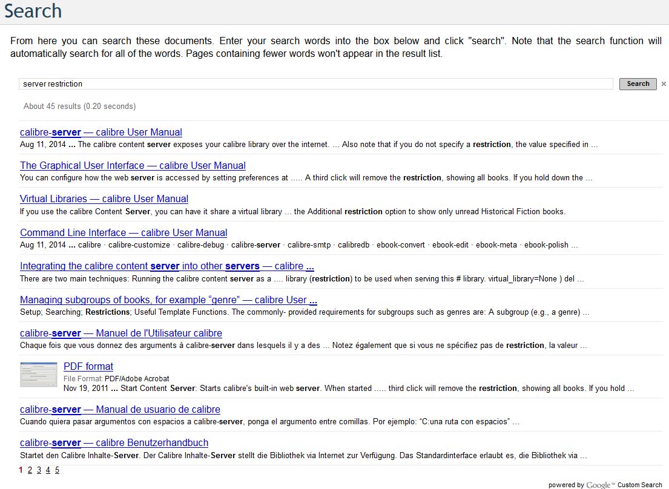The width and height of the screenshot is (669, 489).
Task: Go to results page 2
Action: tap(30, 470)
